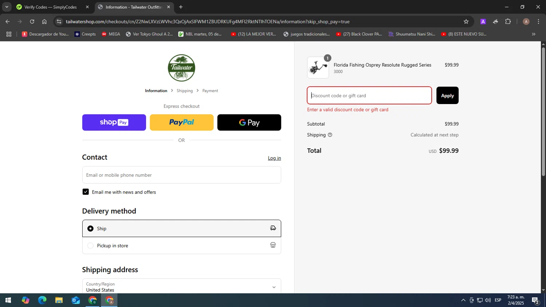Open Chrome three-dot menu
Image resolution: width=546 pixels, height=307 pixels.
538,21
